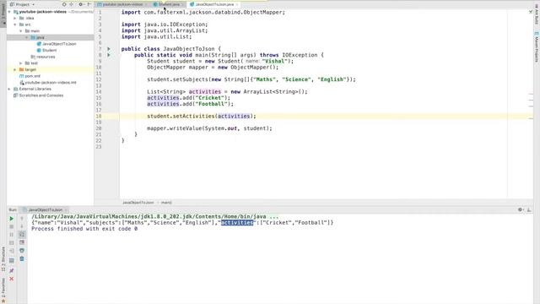Open JavaObjectToJson in project tree
The image size is (540, 304).
pyautogui.click(x=57, y=44)
